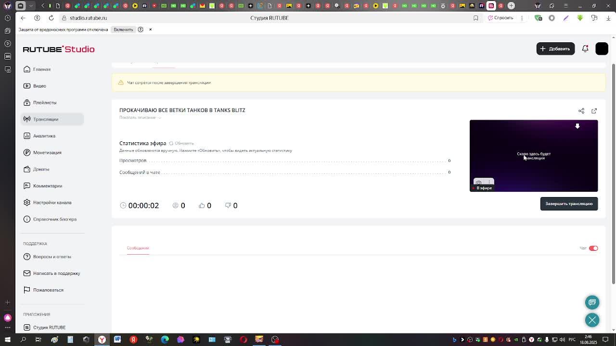Open a new browser tab with plus
Viewport: 616px width, 346px height.
[x=511, y=6]
